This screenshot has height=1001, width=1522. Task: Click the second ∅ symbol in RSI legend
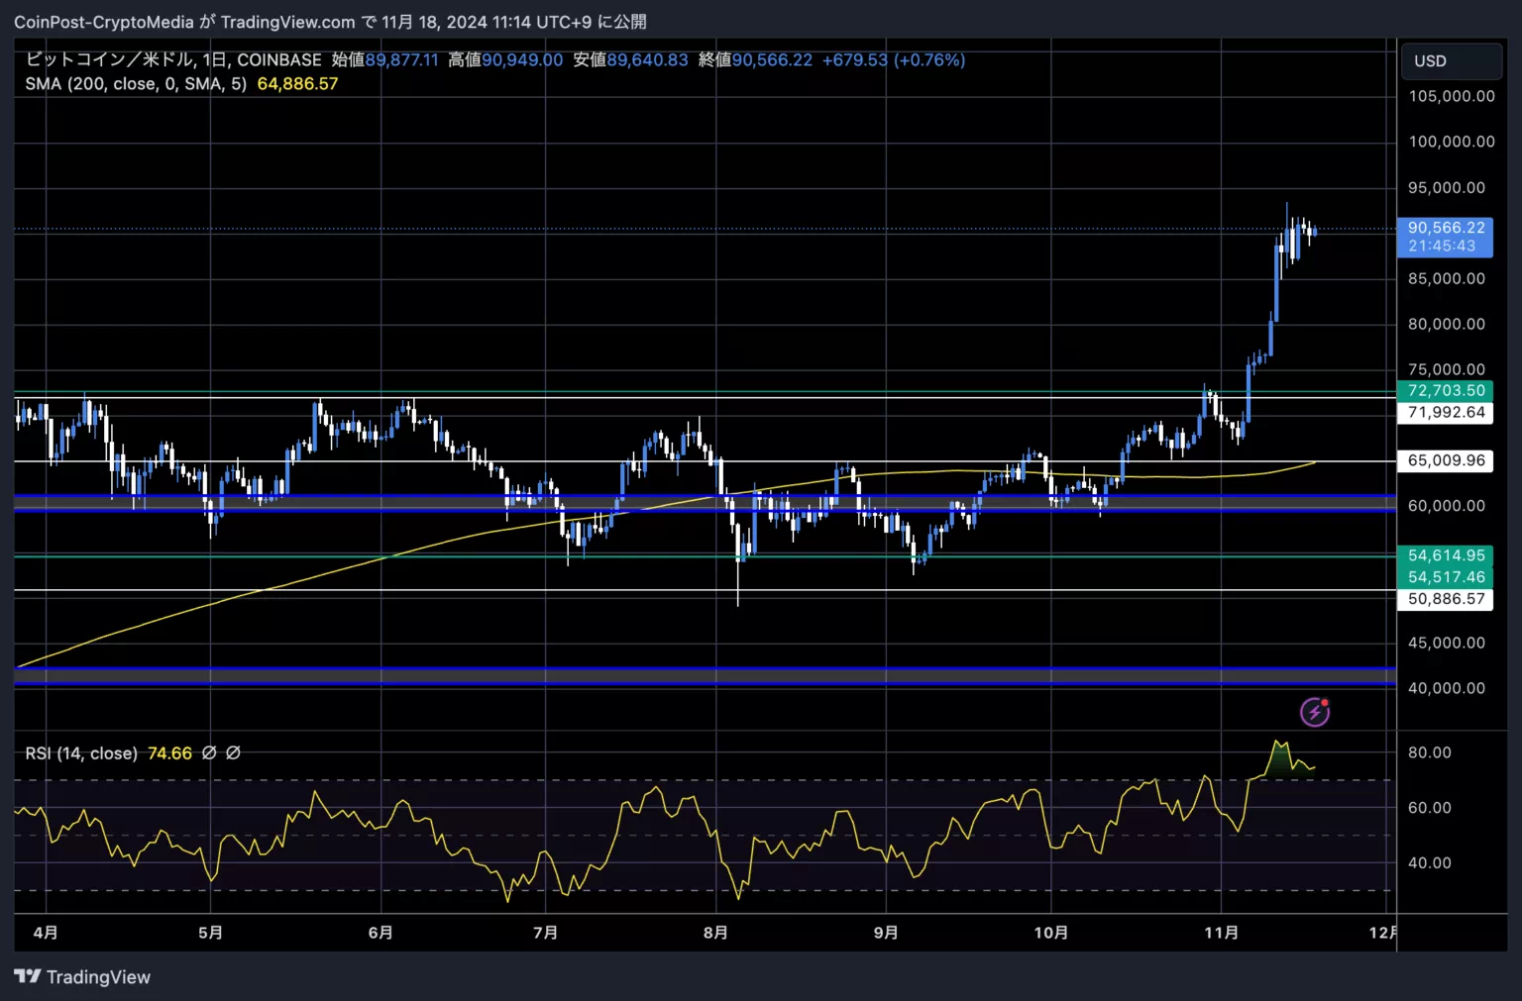[234, 753]
